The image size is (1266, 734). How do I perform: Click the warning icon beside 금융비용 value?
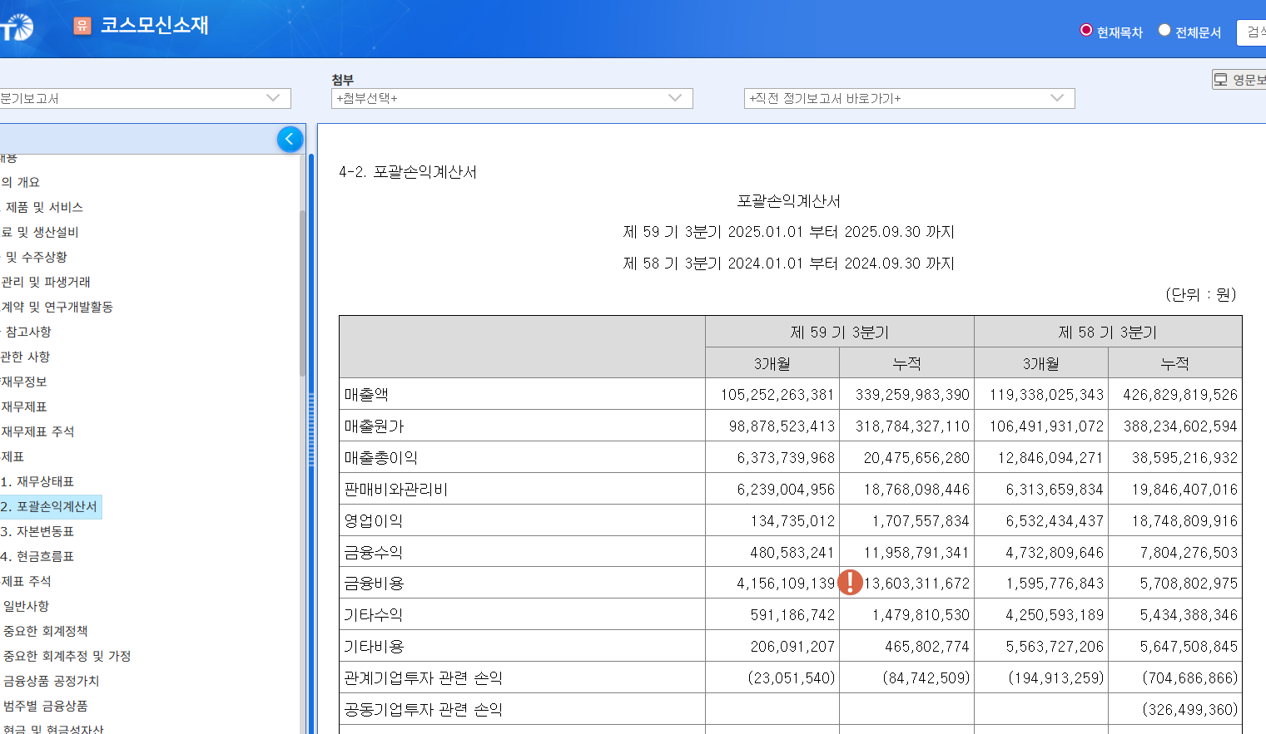pos(850,583)
